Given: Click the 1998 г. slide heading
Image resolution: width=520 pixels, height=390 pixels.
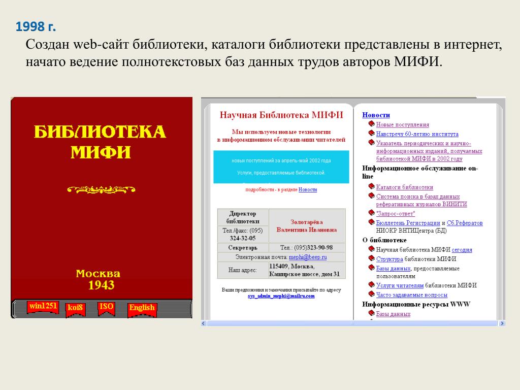Looking at the screenshot, I should (x=36, y=26).
